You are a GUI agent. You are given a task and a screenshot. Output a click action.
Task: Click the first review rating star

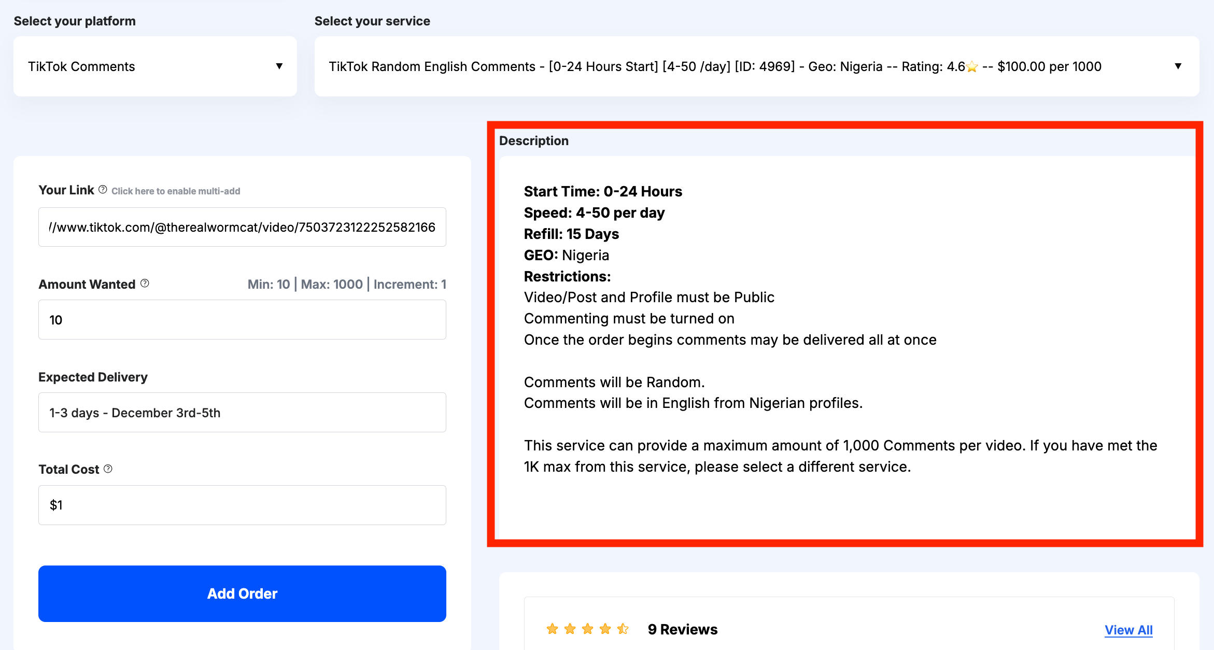click(552, 629)
